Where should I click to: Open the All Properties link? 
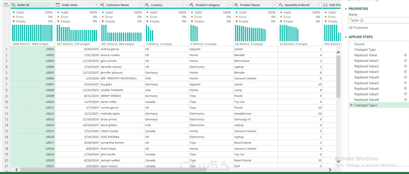(358, 28)
